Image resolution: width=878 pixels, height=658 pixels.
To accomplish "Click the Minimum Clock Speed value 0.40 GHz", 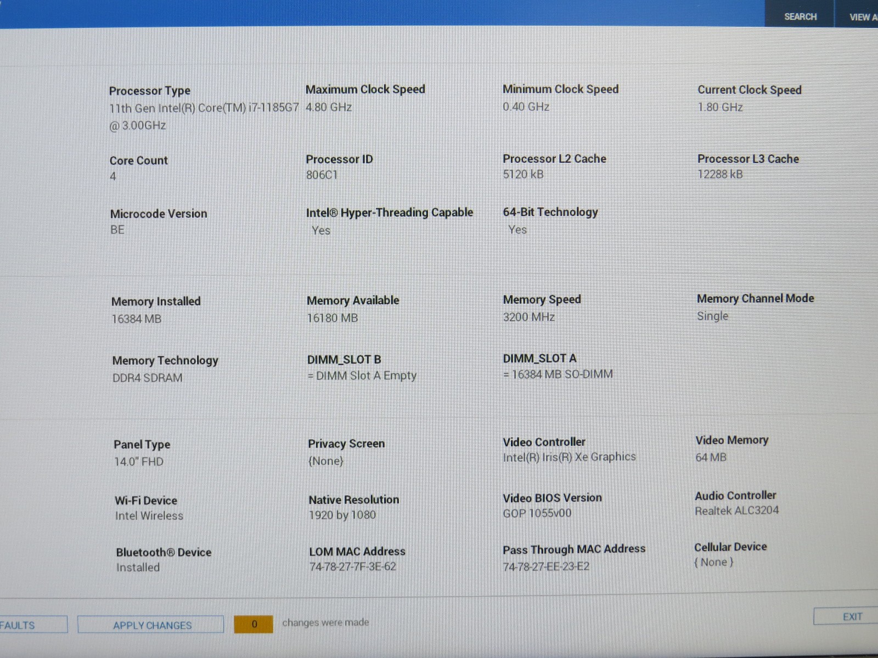I will tap(526, 106).
